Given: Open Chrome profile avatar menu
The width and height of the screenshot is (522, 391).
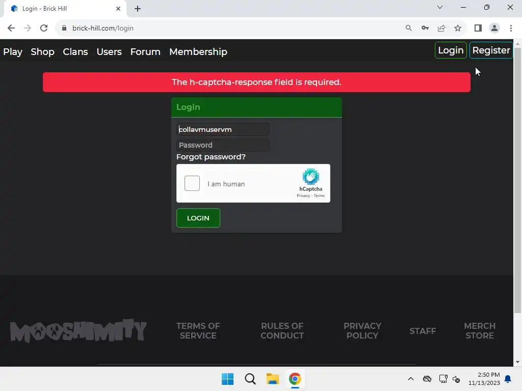Looking at the screenshot, I should pyautogui.click(x=494, y=29).
